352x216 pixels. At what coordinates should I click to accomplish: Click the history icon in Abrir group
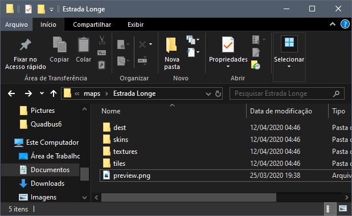(x=256, y=65)
